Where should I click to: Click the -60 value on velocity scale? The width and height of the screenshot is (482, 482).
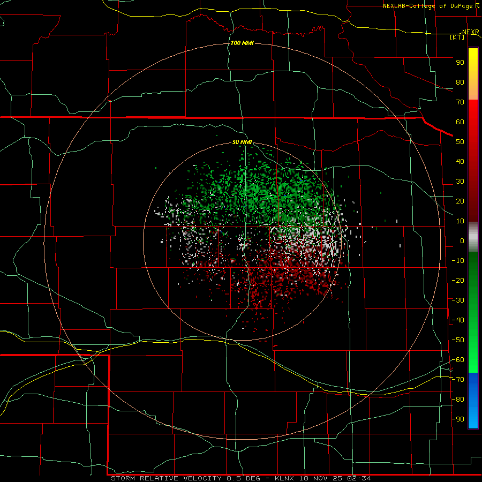coord(458,360)
